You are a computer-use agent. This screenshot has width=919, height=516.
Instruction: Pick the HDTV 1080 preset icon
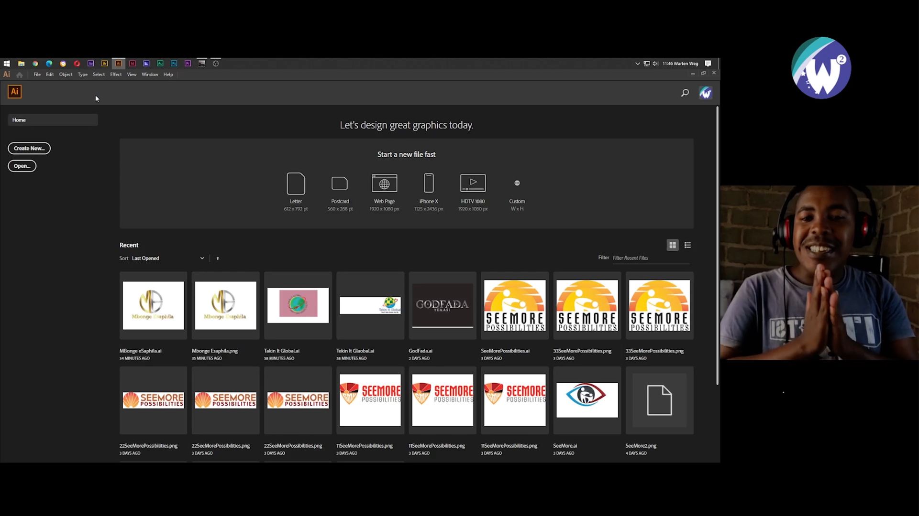coord(473,183)
